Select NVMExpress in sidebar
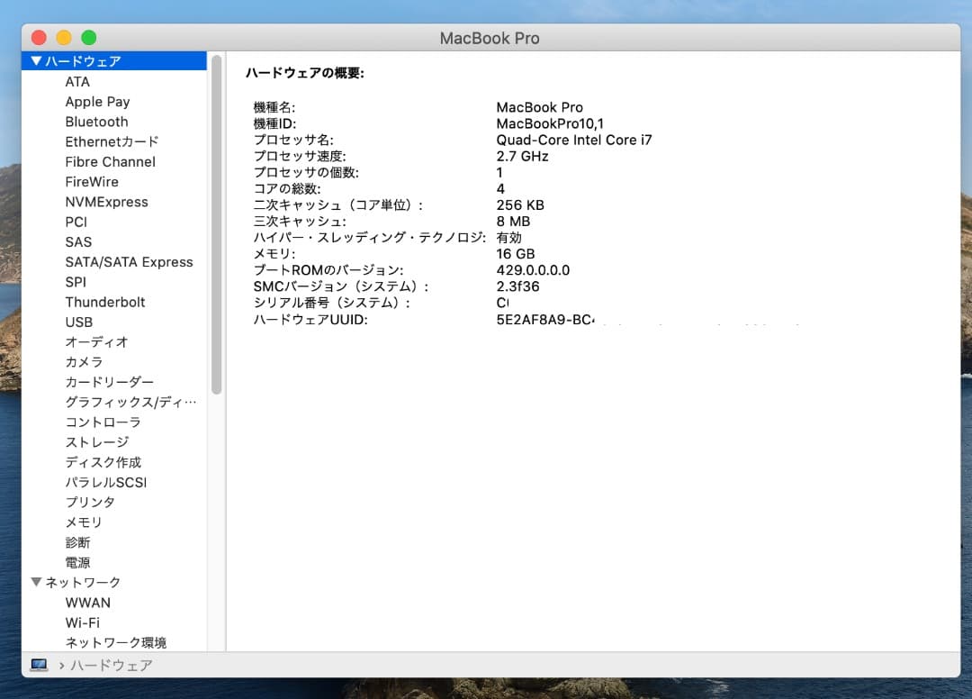Viewport: 972px width, 699px height. [106, 202]
